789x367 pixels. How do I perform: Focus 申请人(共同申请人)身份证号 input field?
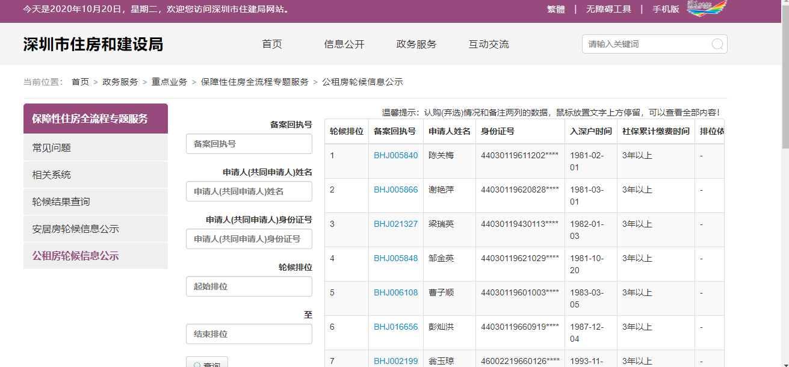[249, 239]
